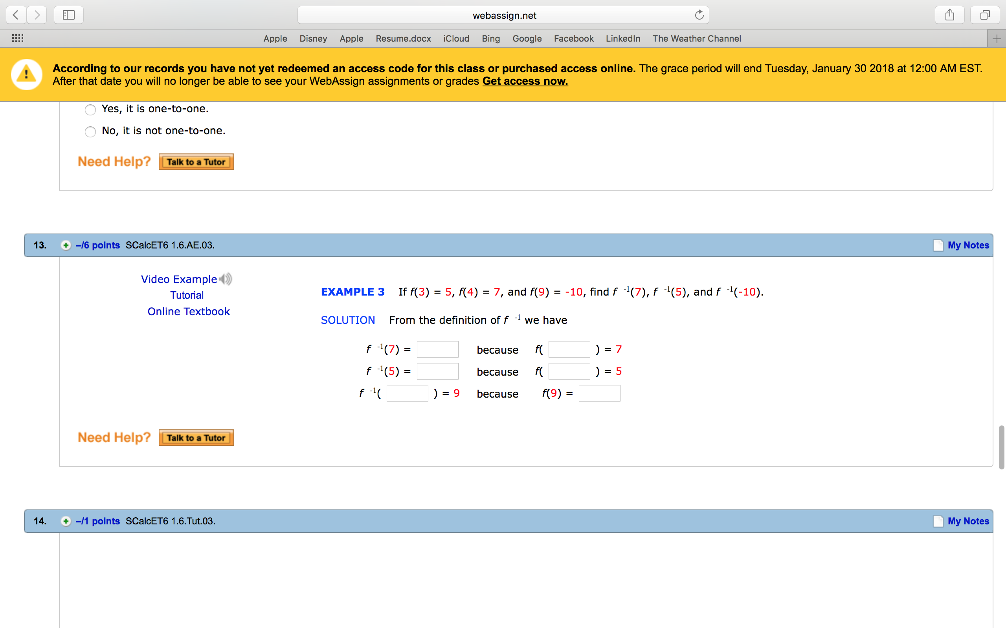This screenshot has width=1006, height=628.
Task: Open the first Apple bookmark
Action: pos(275,38)
